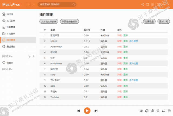This screenshot has width=173, height=116.
Task: Uninstall the bilibili plugin
Action: [119, 41]
